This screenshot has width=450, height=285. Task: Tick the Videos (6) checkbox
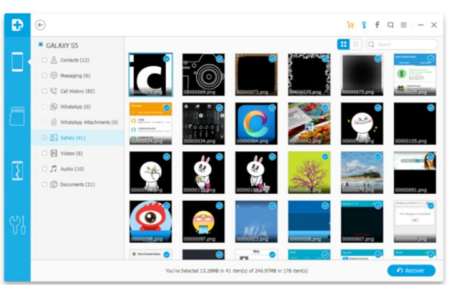click(x=44, y=153)
